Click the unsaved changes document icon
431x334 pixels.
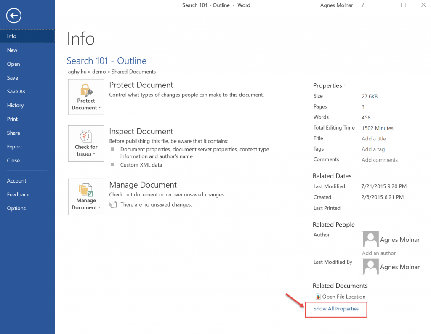coord(113,204)
